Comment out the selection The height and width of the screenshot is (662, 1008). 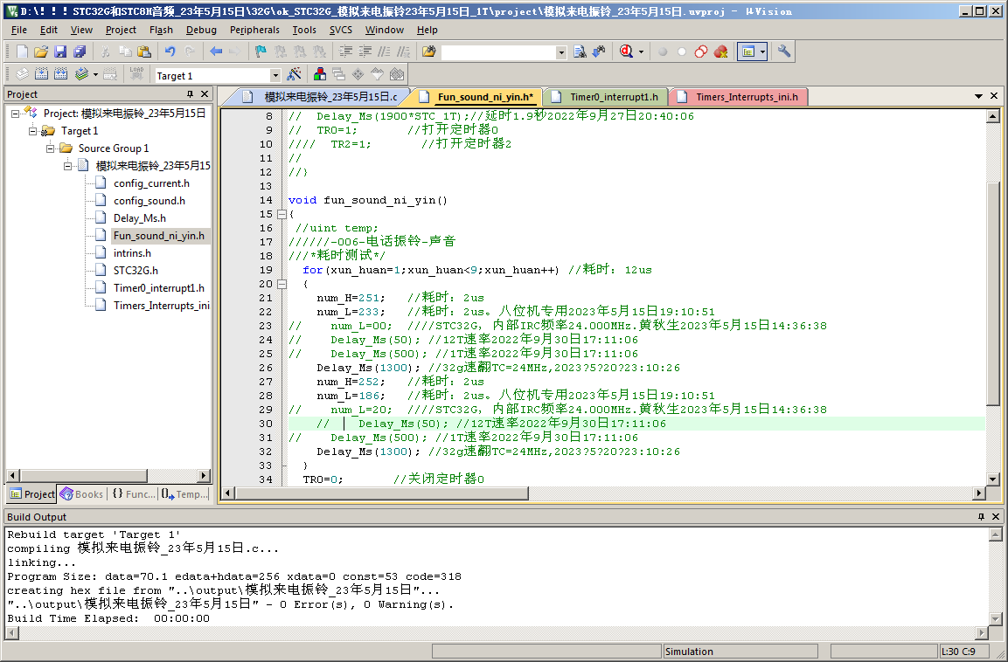click(x=385, y=52)
